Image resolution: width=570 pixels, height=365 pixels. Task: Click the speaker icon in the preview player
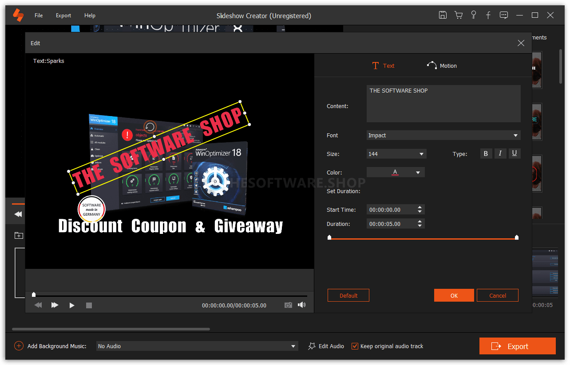point(301,305)
